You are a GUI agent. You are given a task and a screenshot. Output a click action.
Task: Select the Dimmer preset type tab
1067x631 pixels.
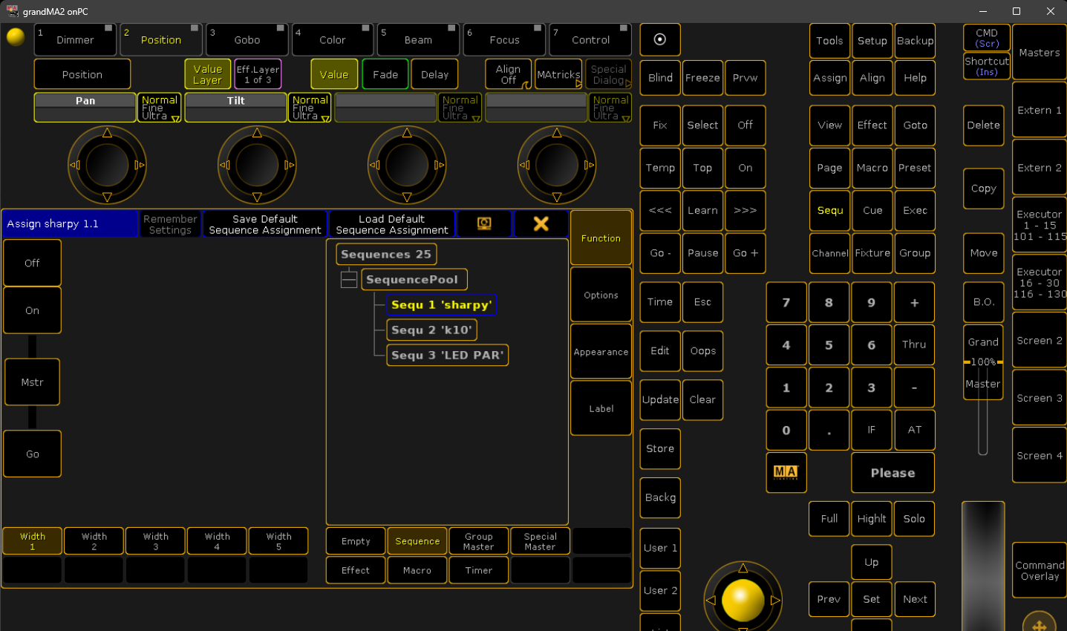75,39
